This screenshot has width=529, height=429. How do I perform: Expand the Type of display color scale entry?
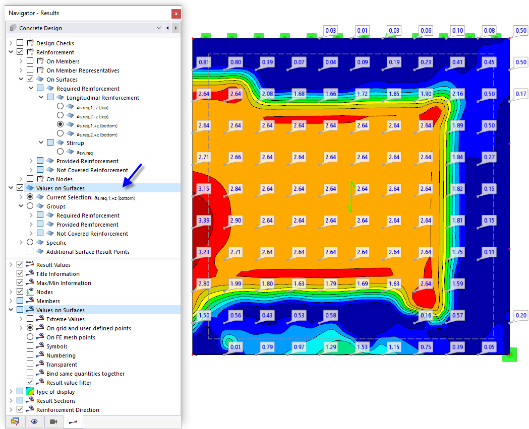(11, 391)
